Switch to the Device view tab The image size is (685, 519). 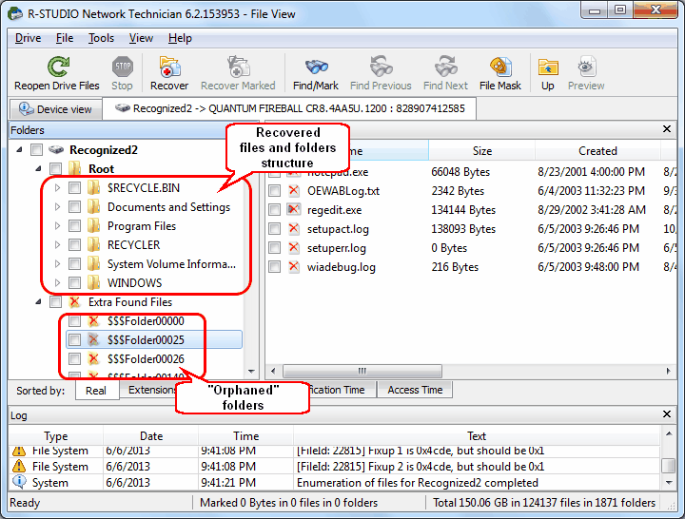click(55, 109)
